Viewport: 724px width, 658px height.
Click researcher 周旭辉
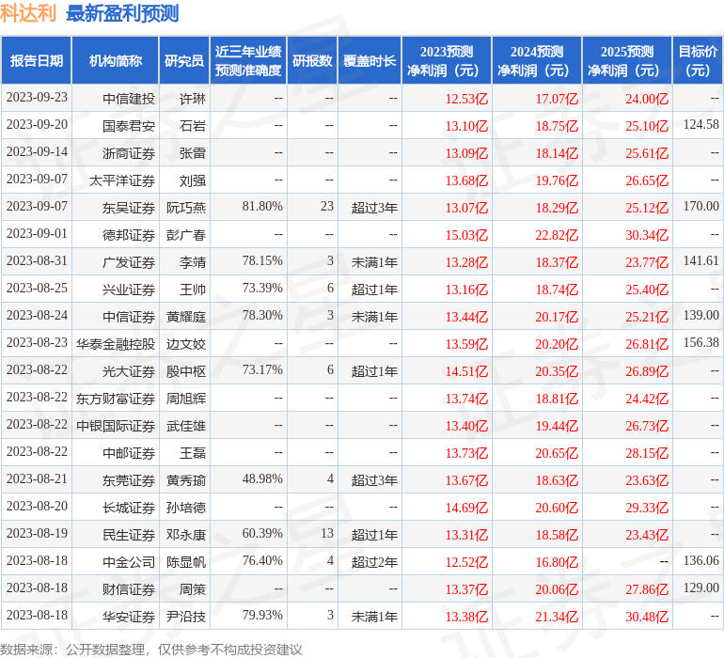coord(186,399)
